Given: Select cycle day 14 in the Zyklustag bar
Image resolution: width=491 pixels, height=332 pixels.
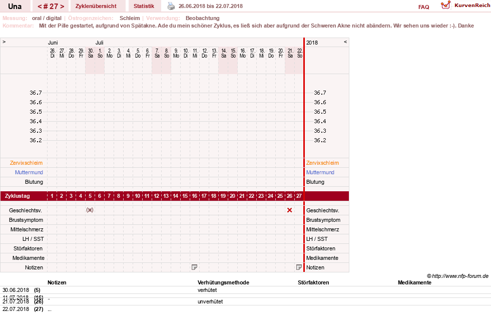Looking at the screenshot, I should tap(175, 196).
